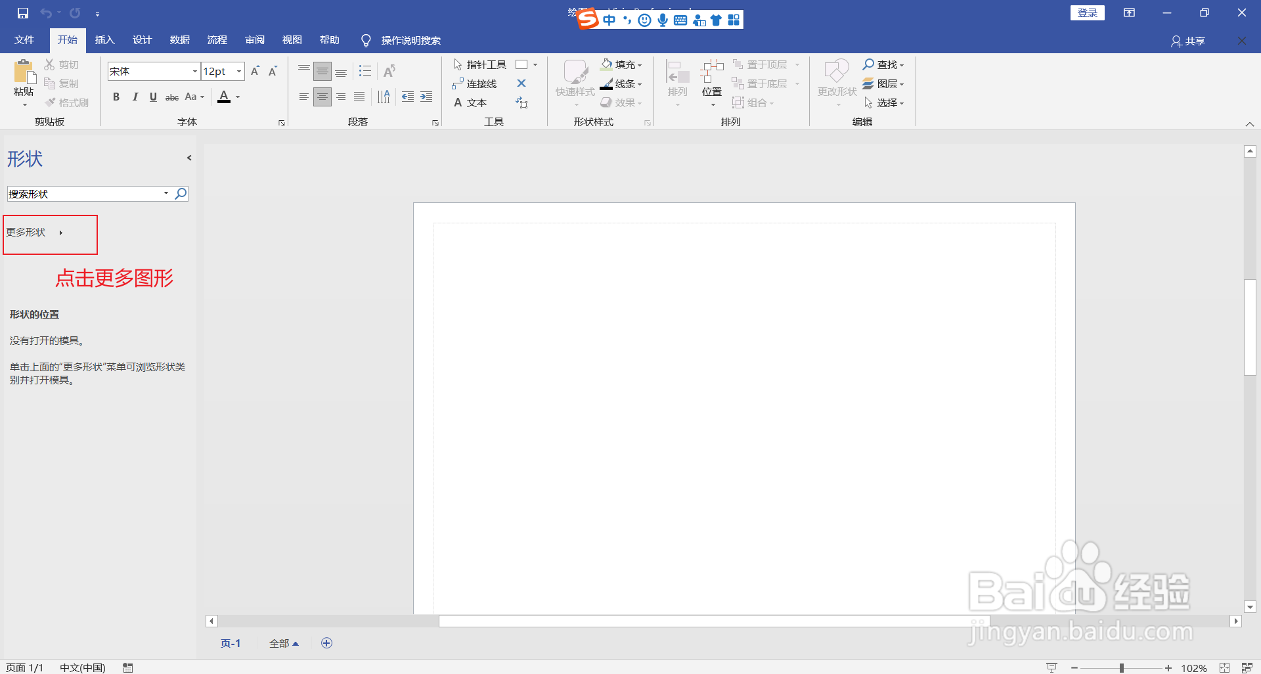Toggle align middle vertical alignment
The height and width of the screenshot is (674, 1261).
coord(322,71)
